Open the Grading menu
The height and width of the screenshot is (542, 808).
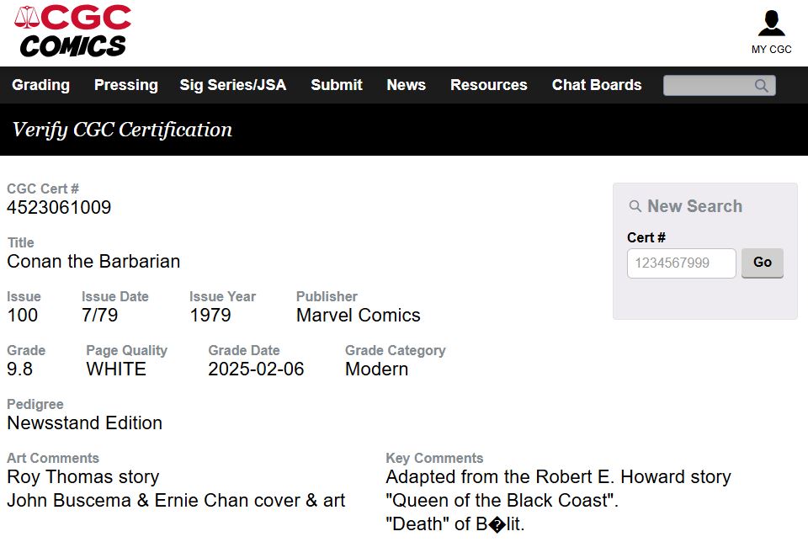pyautogui.click(x=40, y=85)
